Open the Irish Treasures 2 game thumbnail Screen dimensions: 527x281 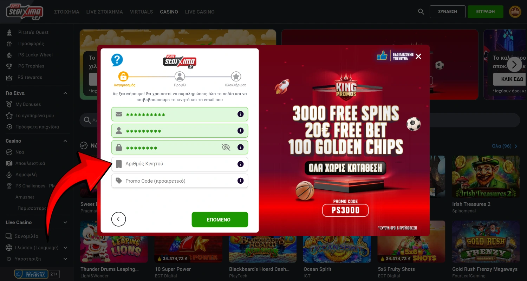point(486,177)
